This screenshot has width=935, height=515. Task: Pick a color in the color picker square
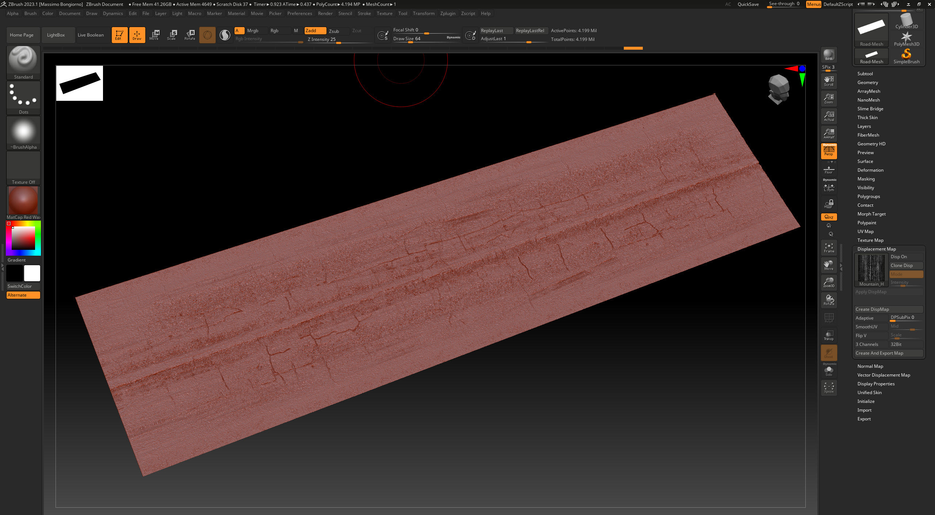[x=23, y=238]
